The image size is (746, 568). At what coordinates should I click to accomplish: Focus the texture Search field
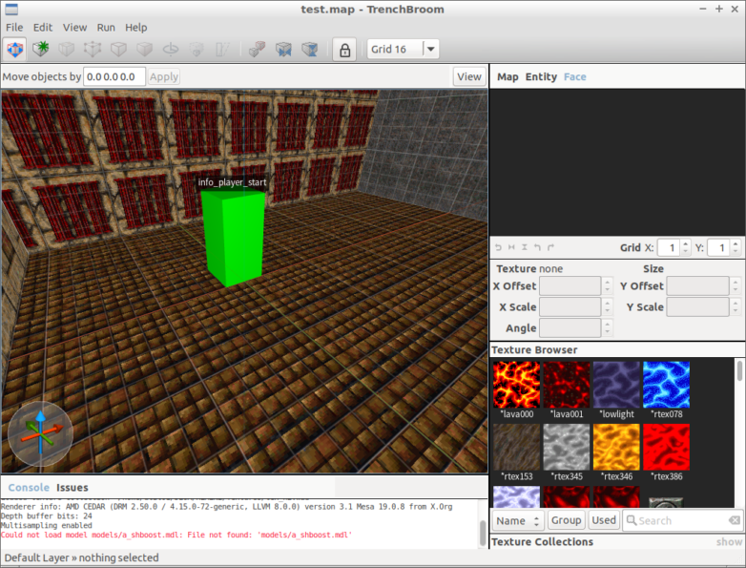pos(683,520)
